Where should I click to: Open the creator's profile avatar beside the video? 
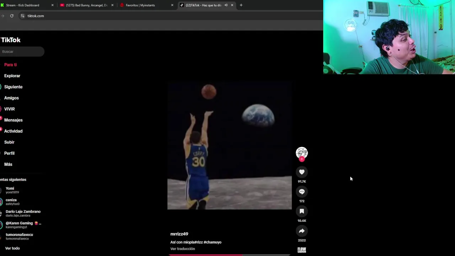click(302, 153)
